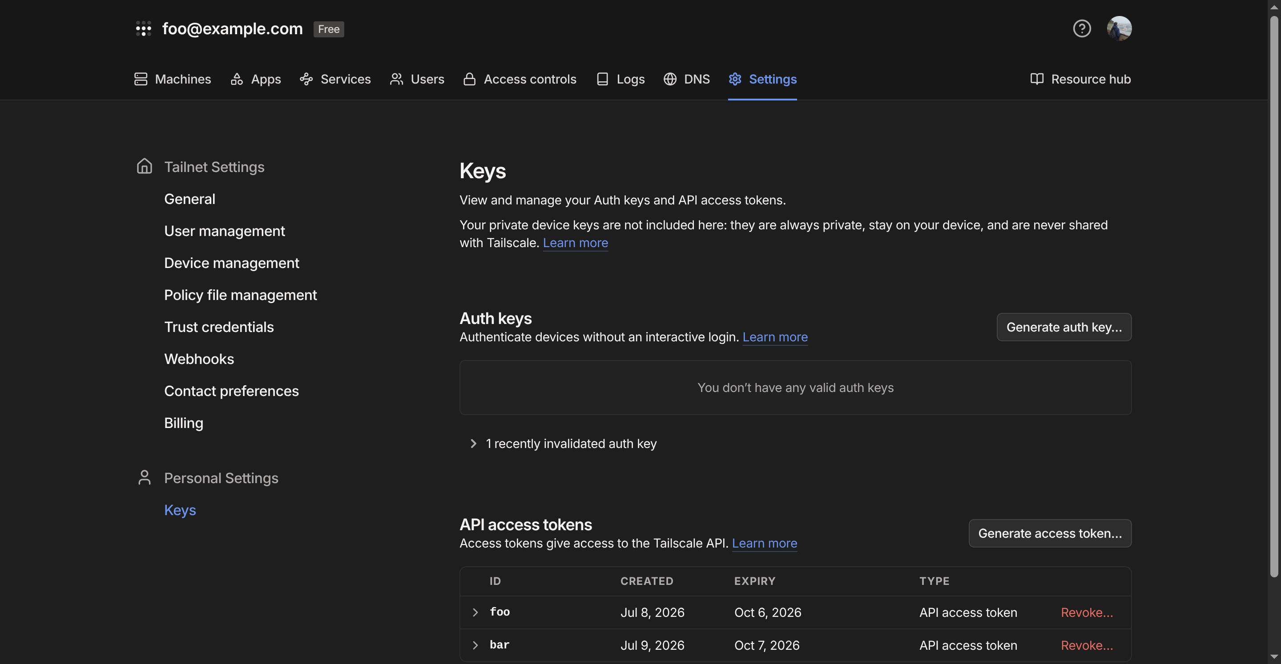Click the Jul 8, 2026 created cell
Screen dimensions: 1281x664
(653, 612)
